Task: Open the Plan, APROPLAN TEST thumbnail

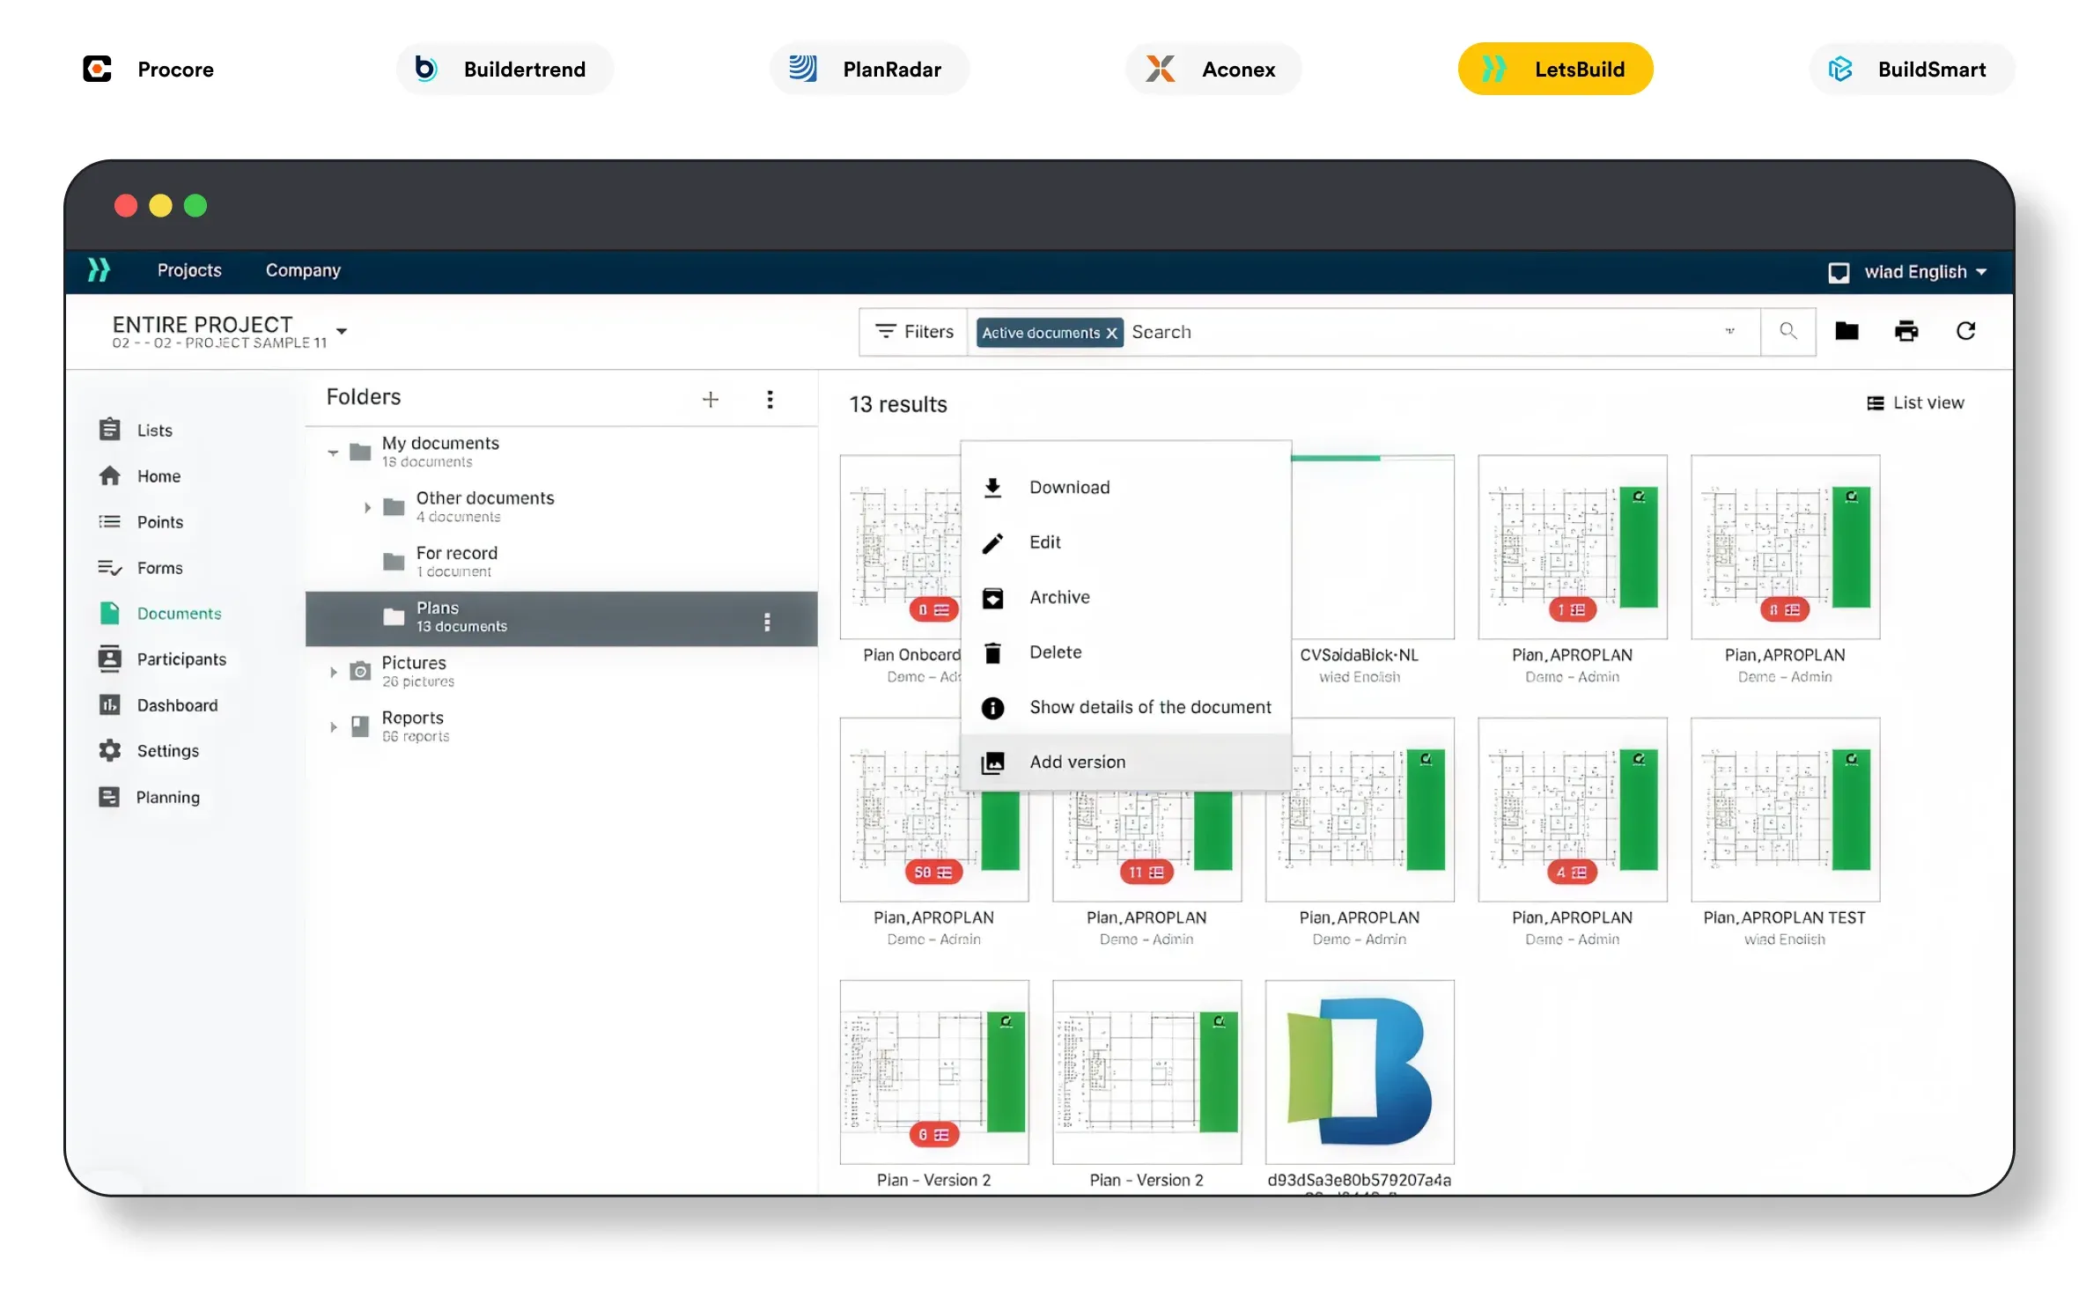Action: coord(1785,809)
